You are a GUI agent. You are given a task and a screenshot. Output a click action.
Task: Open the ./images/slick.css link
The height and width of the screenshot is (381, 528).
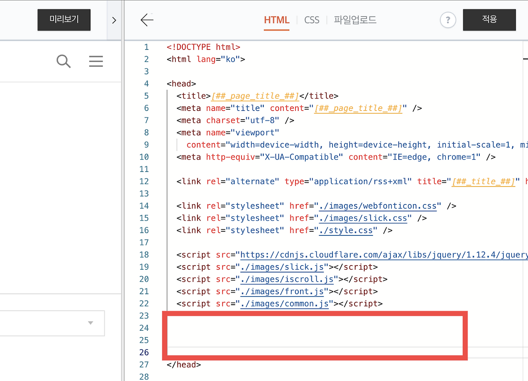coord(363,218)
